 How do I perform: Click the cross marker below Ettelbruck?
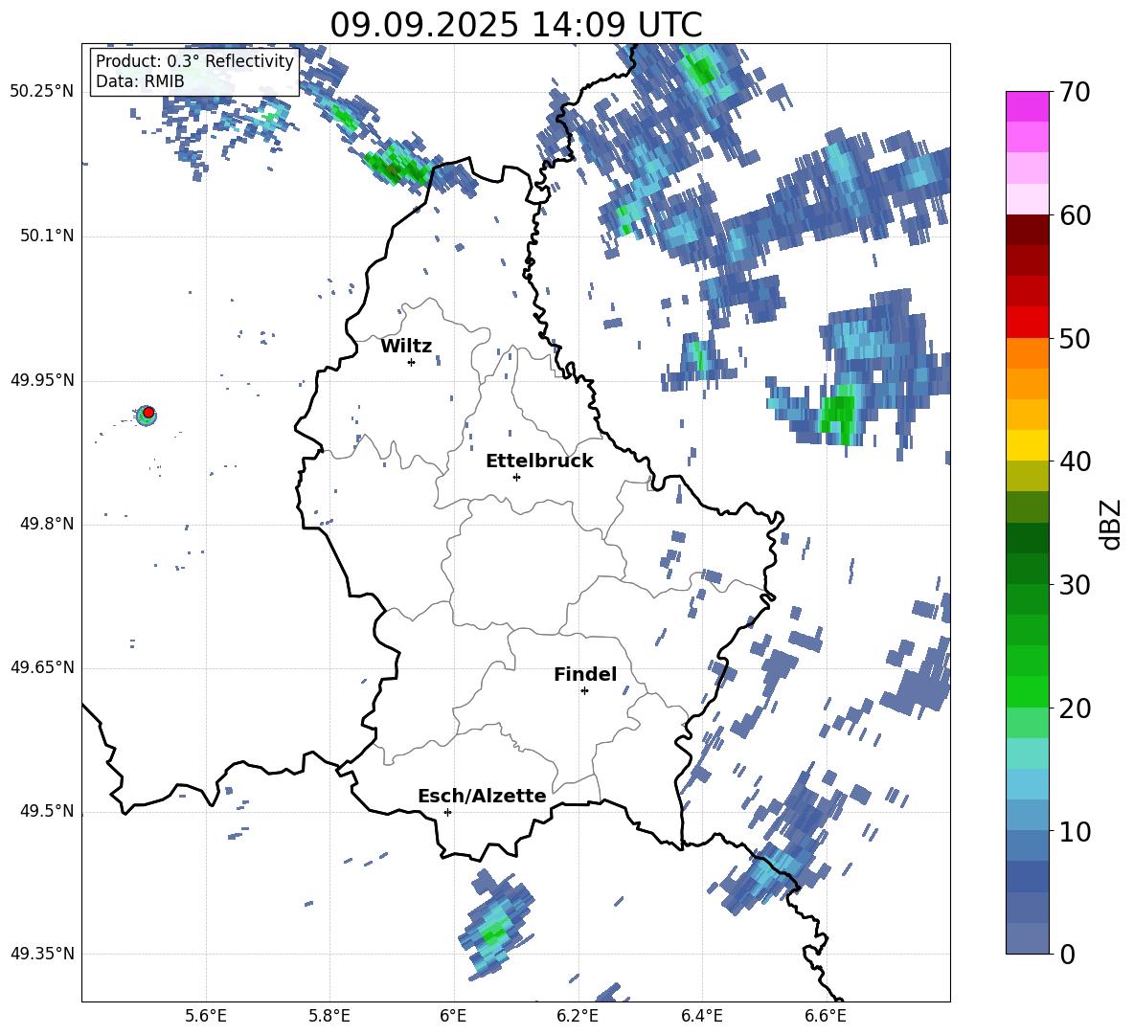516,477
